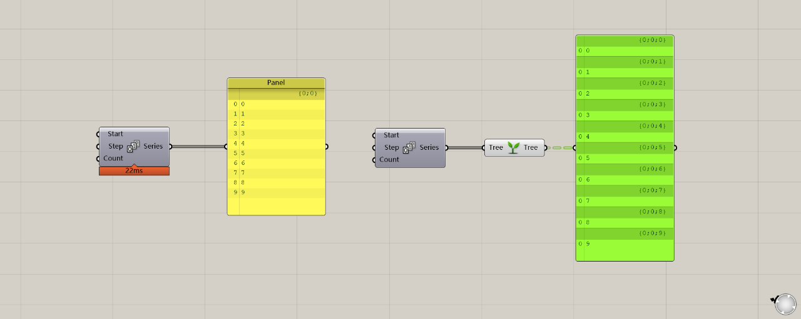Image resolution: width=801 pixels, height=319 pixels.
Task: Click the Count input on the Series feeding Tree
Action: coord(389,160)
